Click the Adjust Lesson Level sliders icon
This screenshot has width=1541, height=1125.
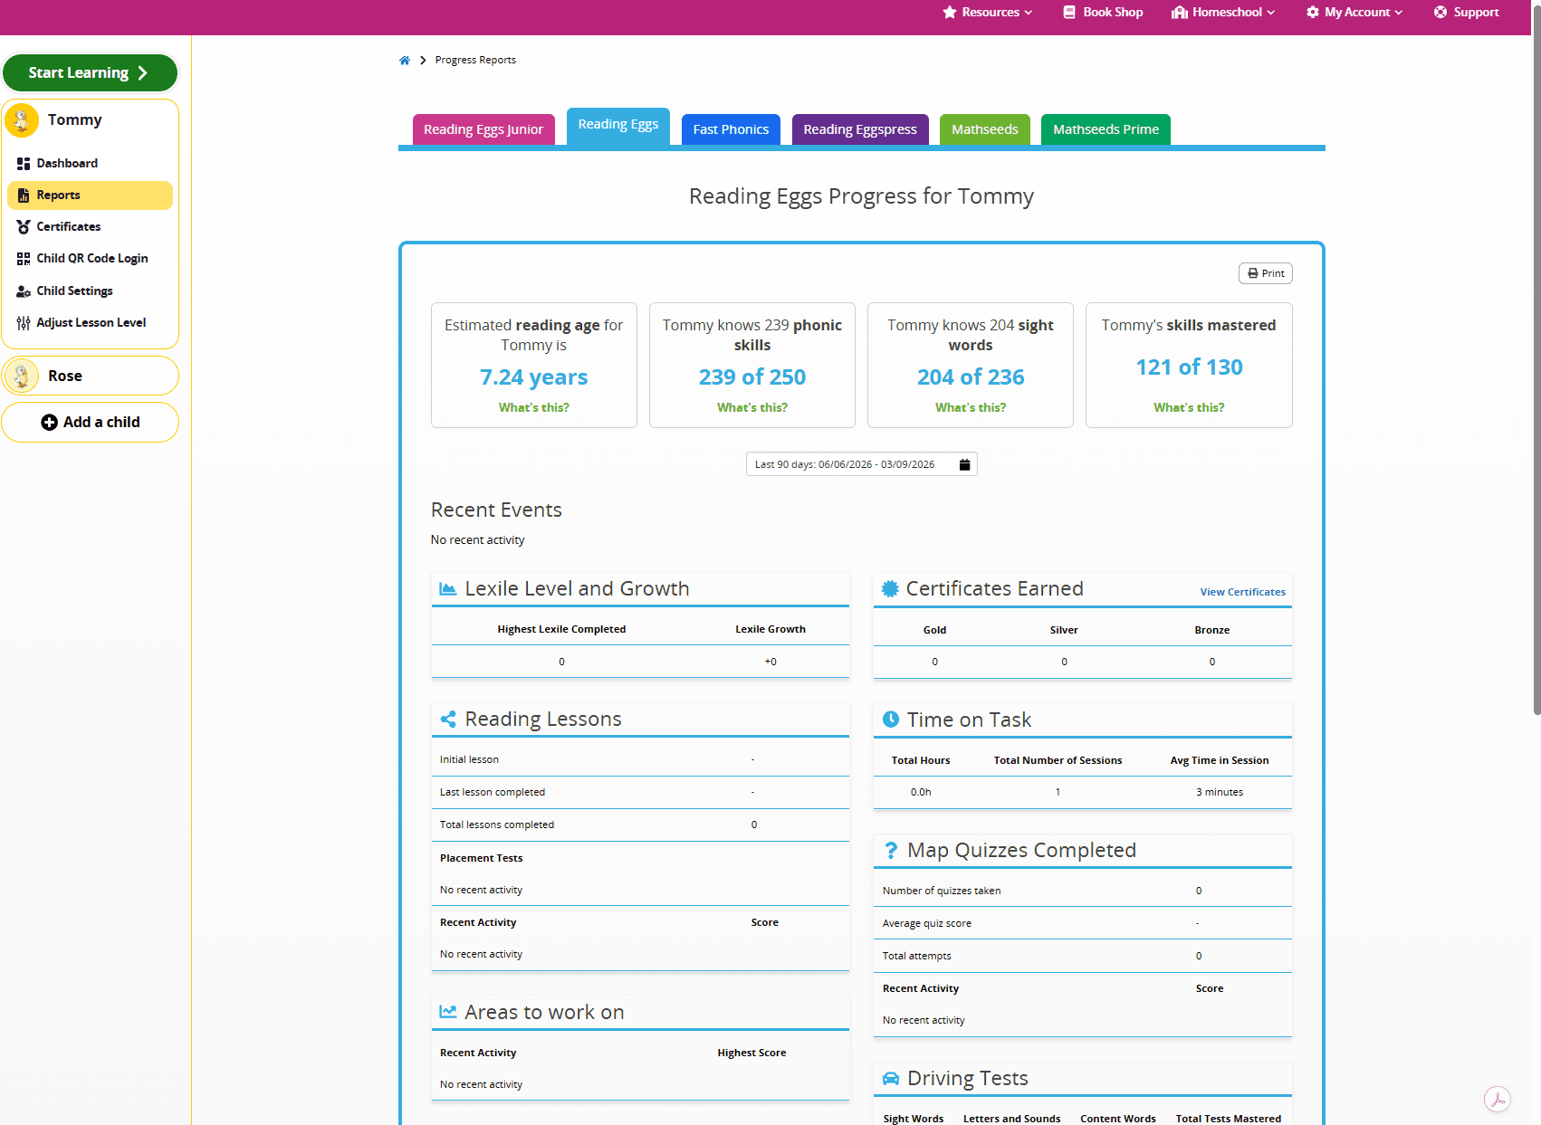click(x=24, y=323)
